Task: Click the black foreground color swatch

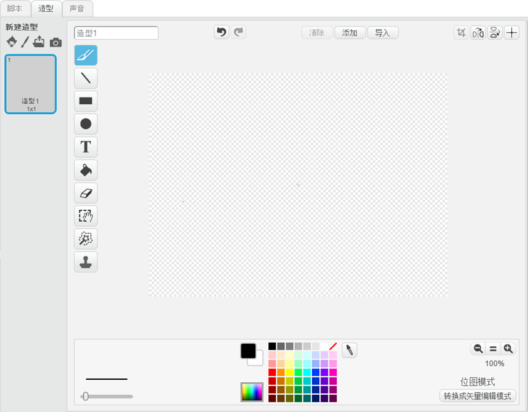Action: [x=248, y=351]
